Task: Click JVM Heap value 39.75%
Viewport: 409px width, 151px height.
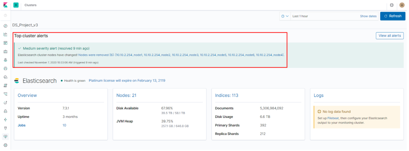Action: click(x=167, y=121)
